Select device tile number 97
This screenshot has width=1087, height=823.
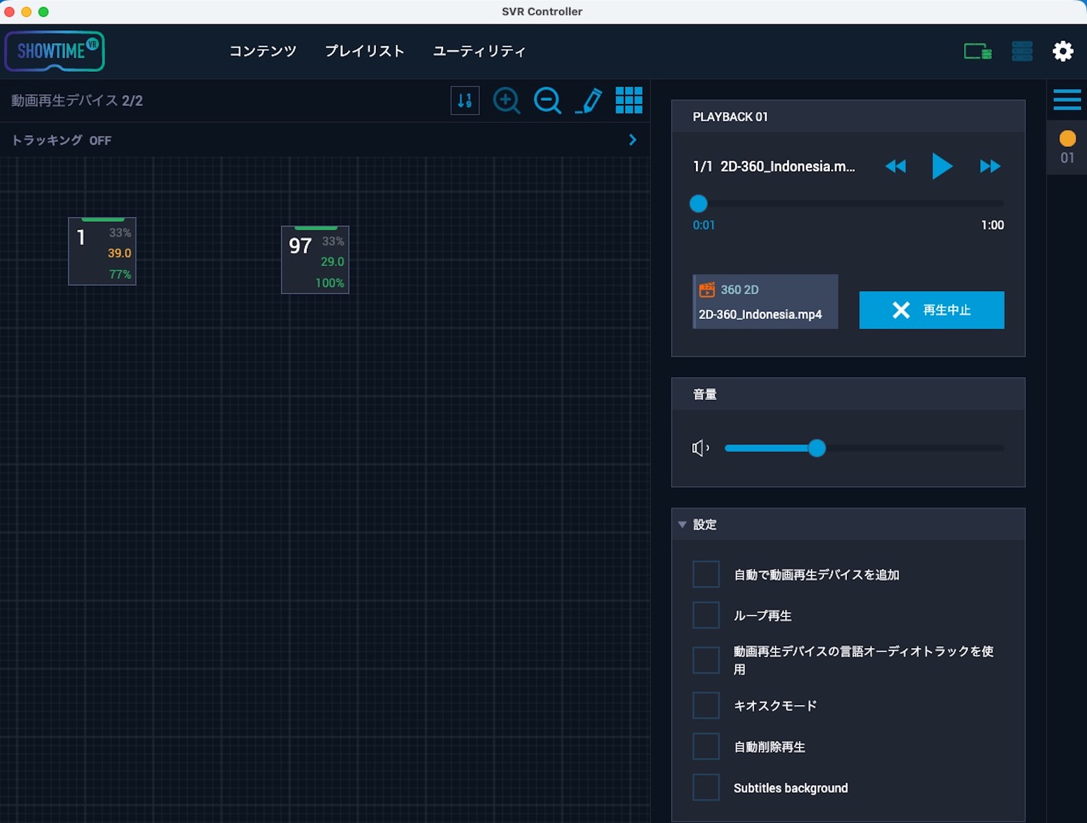[x=315, y=259]
